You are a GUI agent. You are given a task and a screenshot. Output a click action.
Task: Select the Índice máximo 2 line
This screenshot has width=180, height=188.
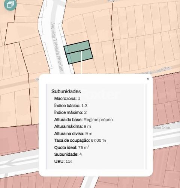pos(70,112)
